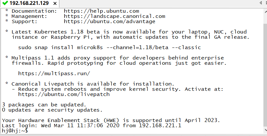Click the Multipass 1.1 proxy support line
Image resolution: width=267 pixels, height=136 pixels.
point(118,58)
